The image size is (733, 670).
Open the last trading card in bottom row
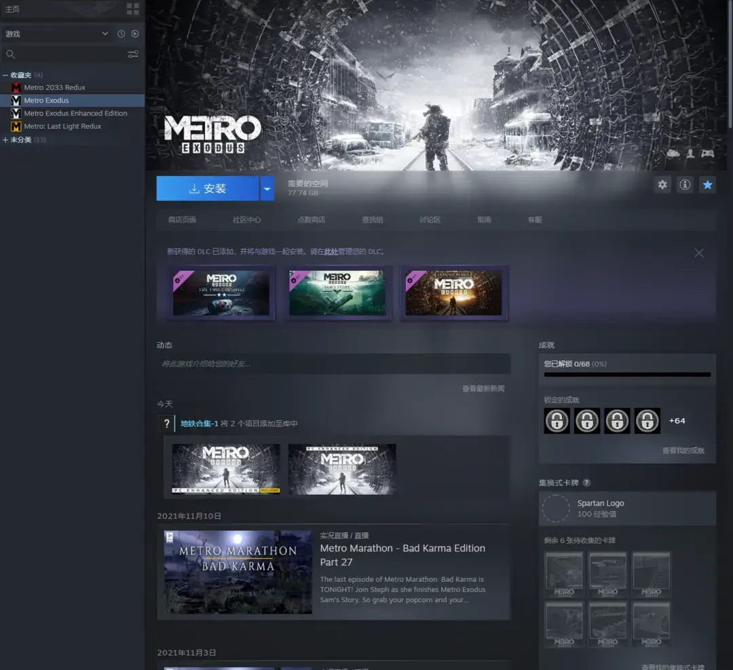(x=651, y=625)
